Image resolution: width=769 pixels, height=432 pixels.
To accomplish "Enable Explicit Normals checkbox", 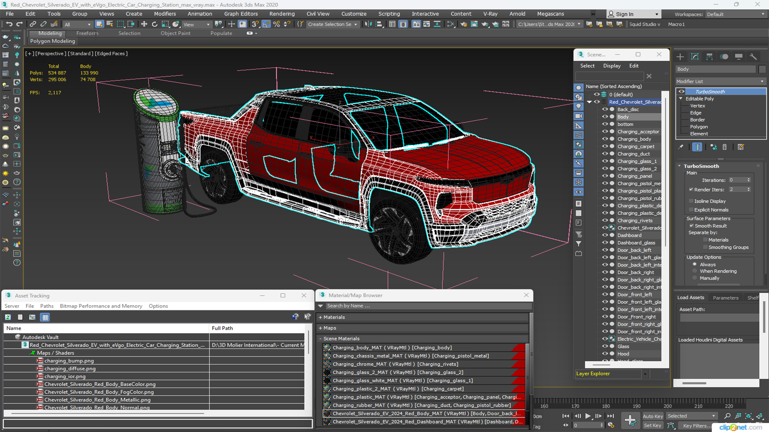I will tap(691, 210).
